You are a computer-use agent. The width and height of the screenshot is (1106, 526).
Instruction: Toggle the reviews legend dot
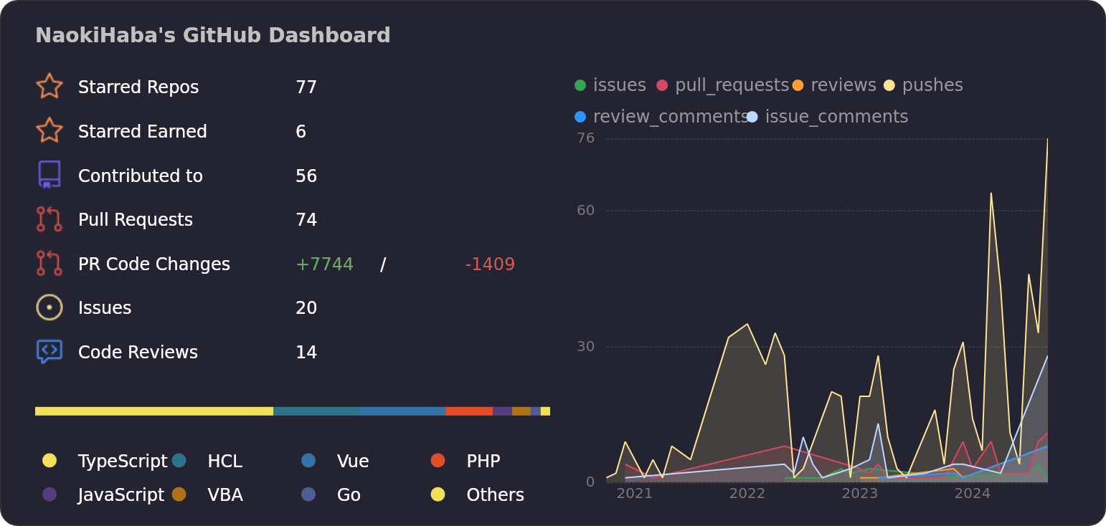coord(798,85)
